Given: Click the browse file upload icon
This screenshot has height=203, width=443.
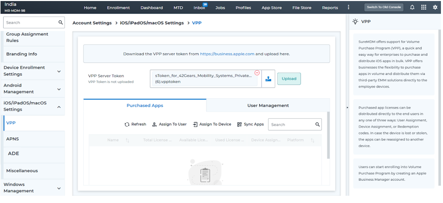Looking at the screenshot, I should click(268, 79).
